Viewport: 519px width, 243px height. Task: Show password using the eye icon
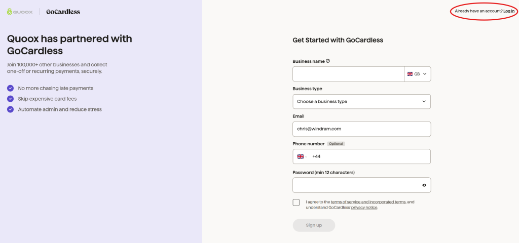pyautogui.click(x=424, y=185)
